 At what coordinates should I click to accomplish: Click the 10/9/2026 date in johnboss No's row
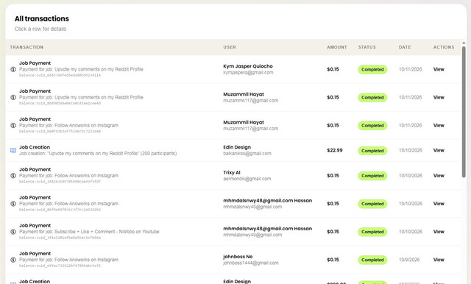click(x=409, y=260)
